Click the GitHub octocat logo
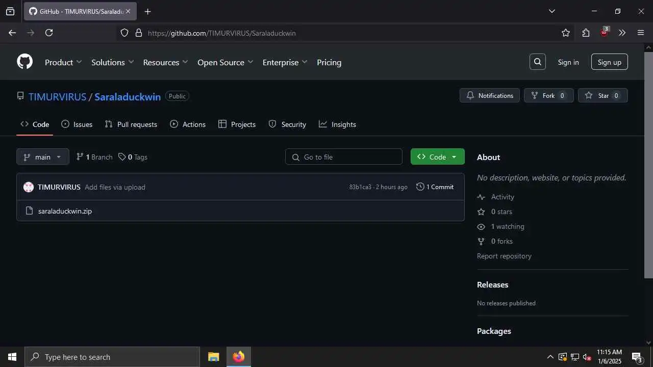Image resolution: width=653 pixels, height=367 pixels. pyautogui.click(x=24, y=62)
